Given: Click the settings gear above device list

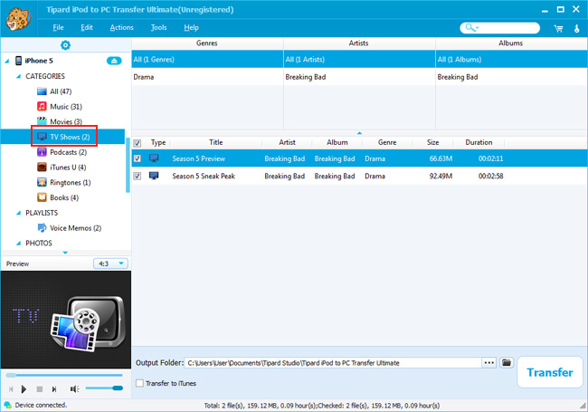Looking at the screenshot, I should (x=65, y=45).
